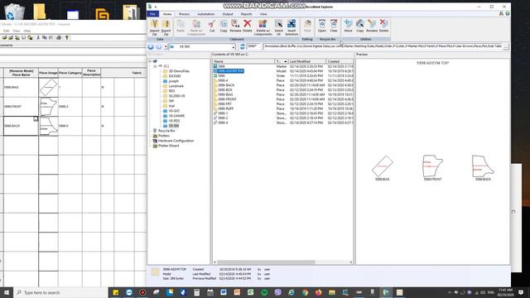Click the Created column header
The height and width of the screenshot is (298, 530).
(x=340, y=61)
